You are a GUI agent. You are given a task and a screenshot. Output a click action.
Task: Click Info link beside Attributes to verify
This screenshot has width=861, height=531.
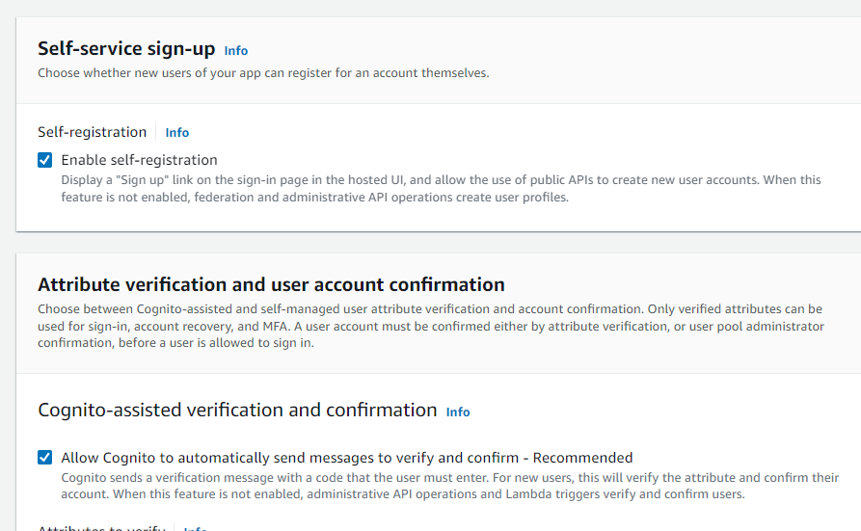pos(196,529)
